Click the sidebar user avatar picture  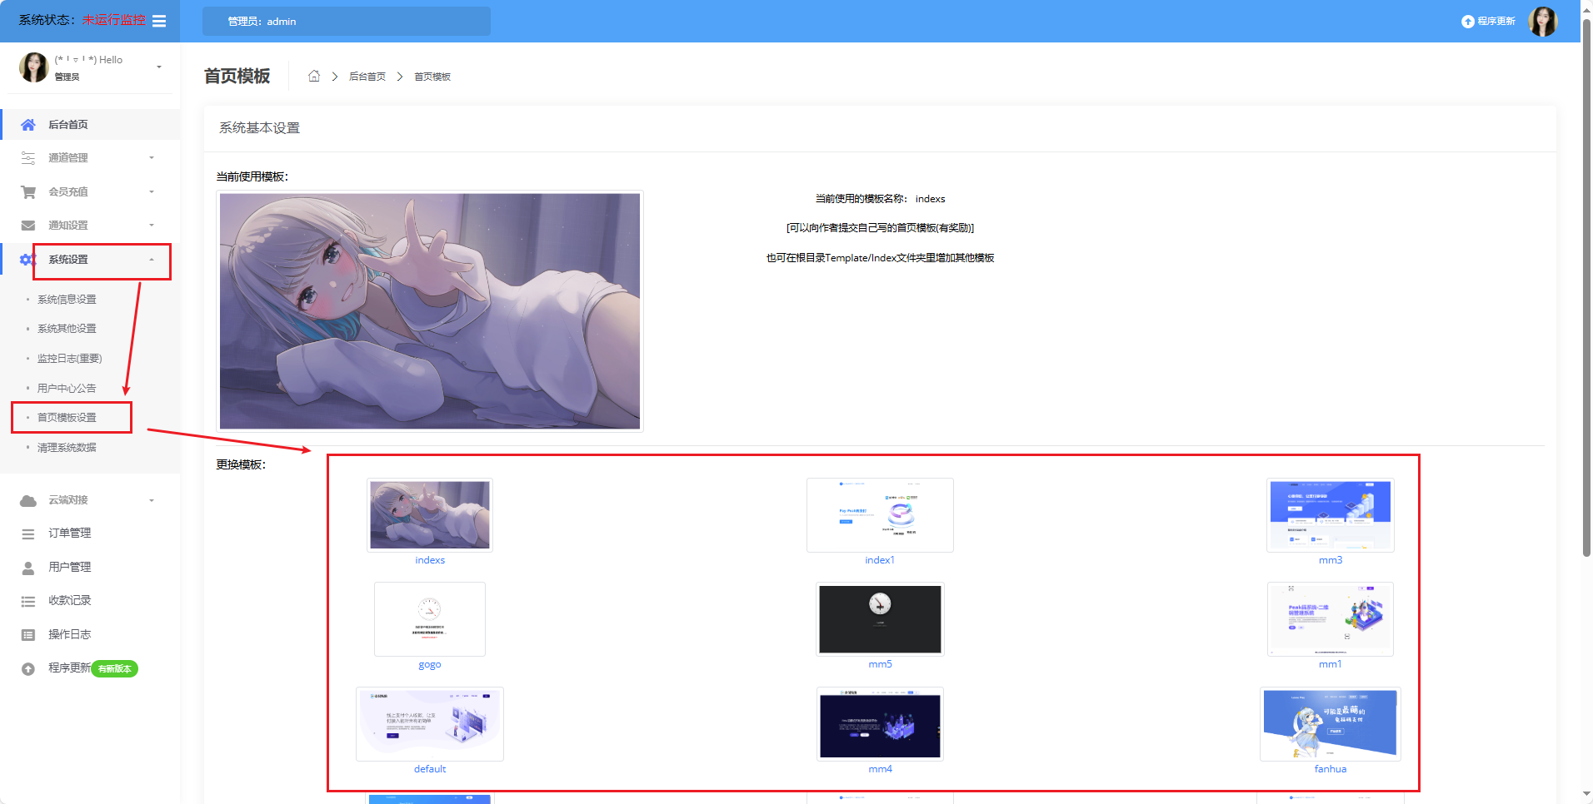point(33,67)
